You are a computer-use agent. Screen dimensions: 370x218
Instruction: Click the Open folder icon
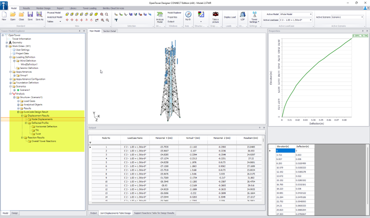pyautogui.click(x=13, y=15)
